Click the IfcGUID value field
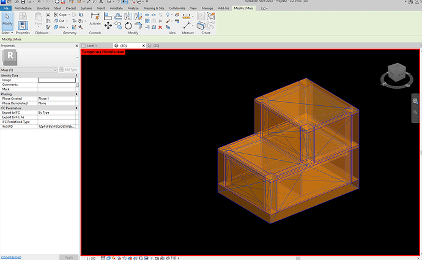Image resolution: width=422 pixels, height=260 pixels. [x=57, y=127]
